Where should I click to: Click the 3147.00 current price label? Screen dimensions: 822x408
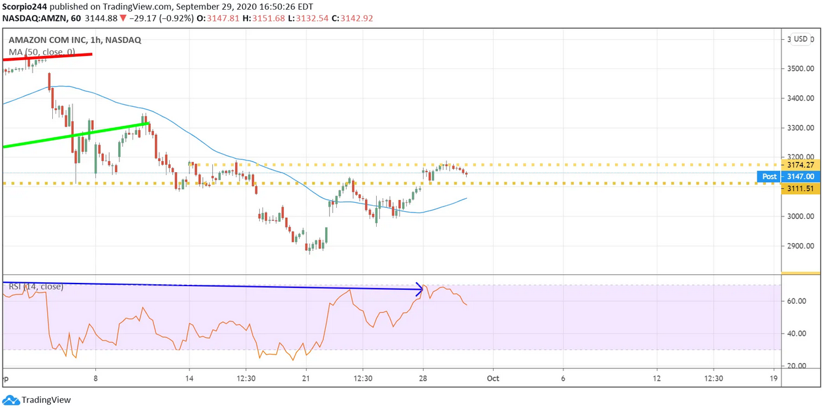click(x=800, y=177)
